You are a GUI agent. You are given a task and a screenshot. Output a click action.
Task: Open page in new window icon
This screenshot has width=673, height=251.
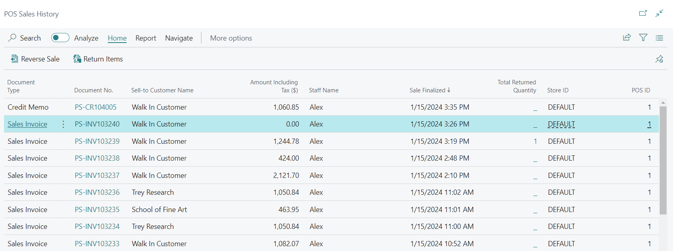point(643,13)
